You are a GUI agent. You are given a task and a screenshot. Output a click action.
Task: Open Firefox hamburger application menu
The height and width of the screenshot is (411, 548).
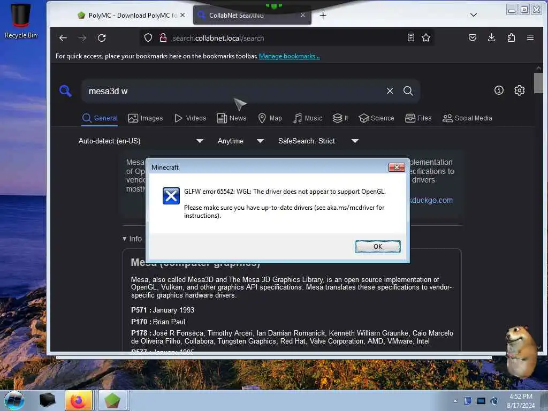pos(530,37)
